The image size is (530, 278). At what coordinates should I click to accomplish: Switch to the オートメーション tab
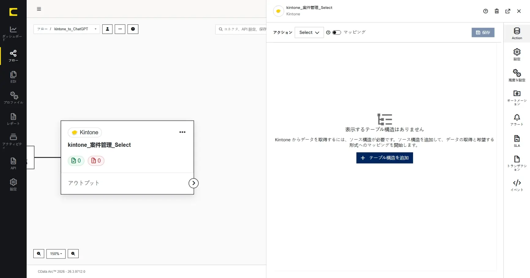[517, 98]
